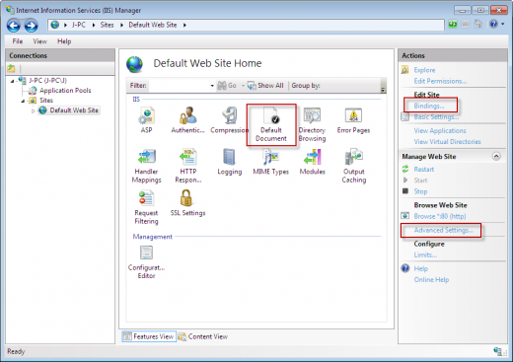Click the help icon in top toolbar
513x362 pixels.
493,24
